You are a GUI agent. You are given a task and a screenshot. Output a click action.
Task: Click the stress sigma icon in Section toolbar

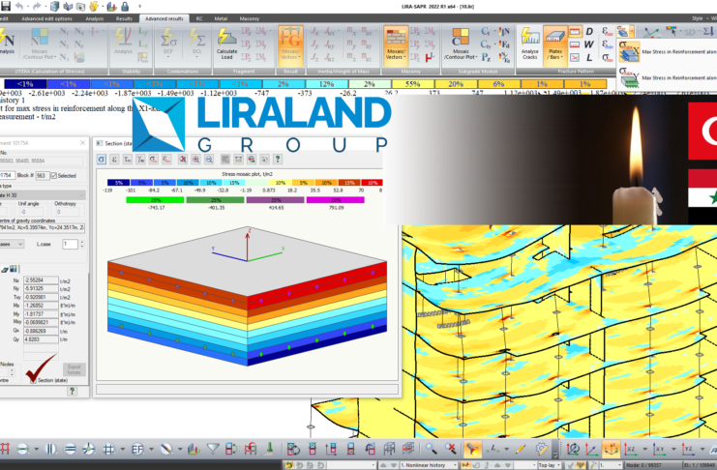[103, 158]
